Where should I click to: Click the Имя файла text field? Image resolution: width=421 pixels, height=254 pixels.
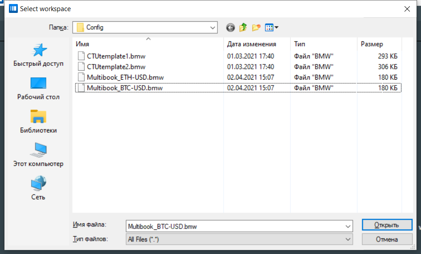click(x=234, y=226)
